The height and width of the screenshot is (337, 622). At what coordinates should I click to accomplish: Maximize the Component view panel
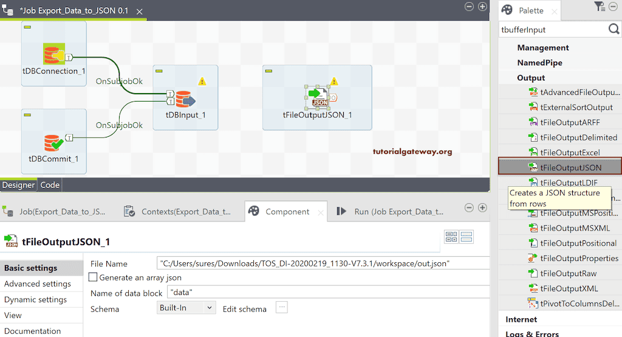[x=482, y=208]
